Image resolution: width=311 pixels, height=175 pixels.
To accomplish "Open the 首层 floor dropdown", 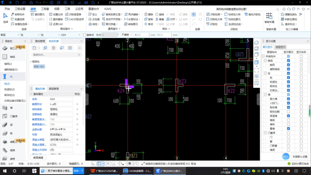I will click(x=10, y=35).
